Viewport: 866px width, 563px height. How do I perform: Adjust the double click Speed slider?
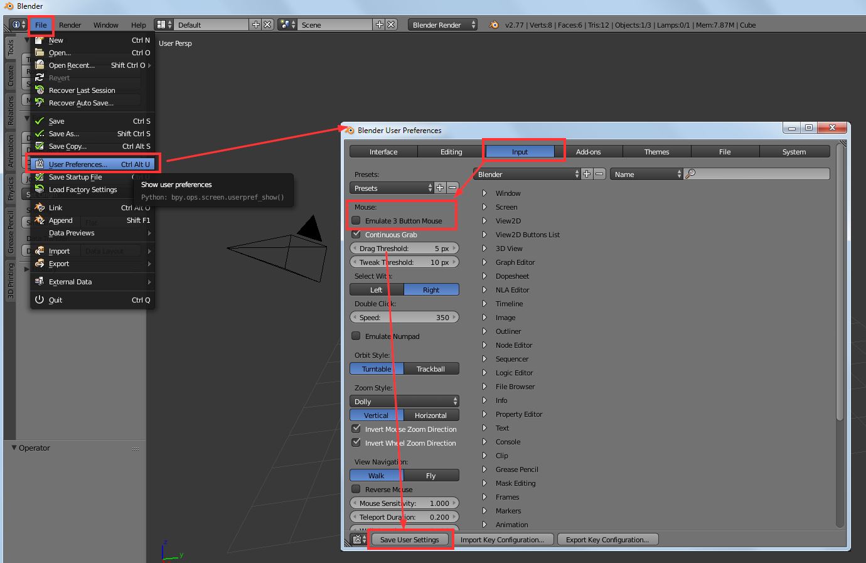click(404, 317)
